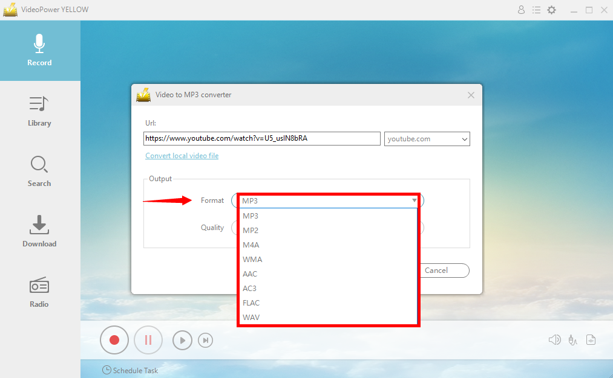
Task: Choose FLAC output format
Action: coord(251,303)
